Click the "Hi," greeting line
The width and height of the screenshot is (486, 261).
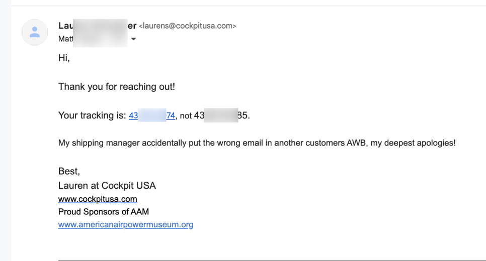coord(64,58)
